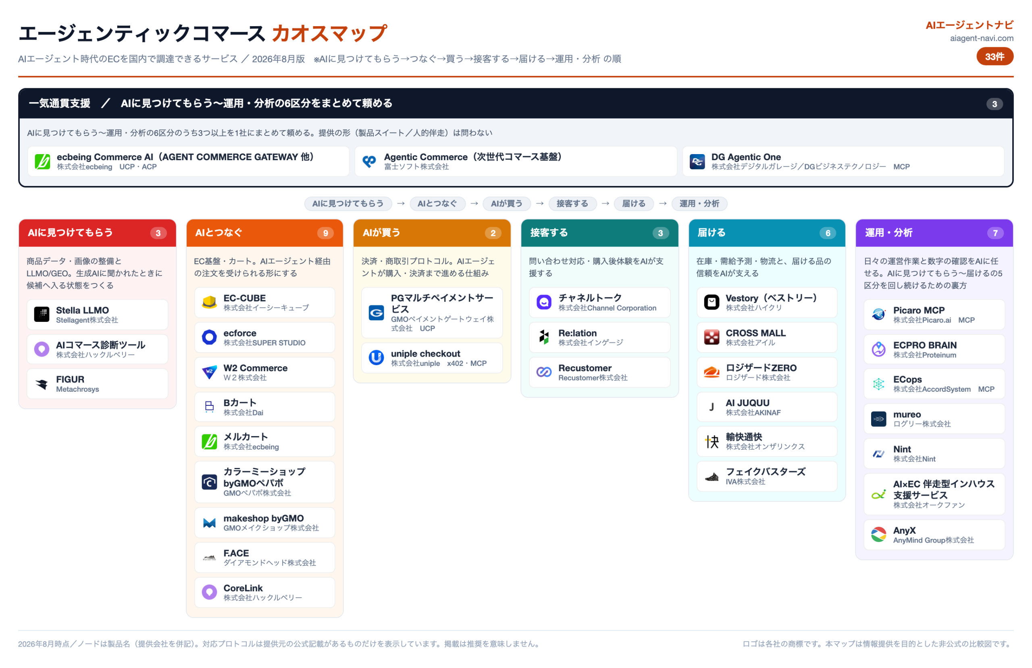
Task: Click the 33件 count badge
Action: pyautogui.click(x=995, y=56)
